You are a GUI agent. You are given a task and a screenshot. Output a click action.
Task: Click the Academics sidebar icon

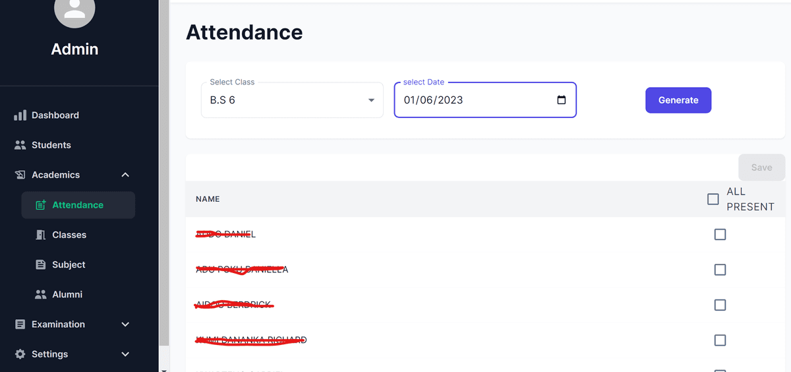(20, 175)
